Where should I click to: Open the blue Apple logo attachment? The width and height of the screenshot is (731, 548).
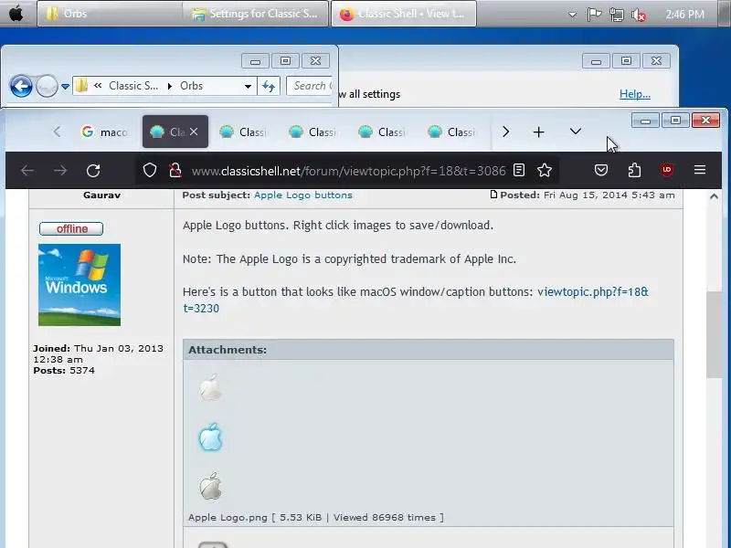(x=210, y=437)
